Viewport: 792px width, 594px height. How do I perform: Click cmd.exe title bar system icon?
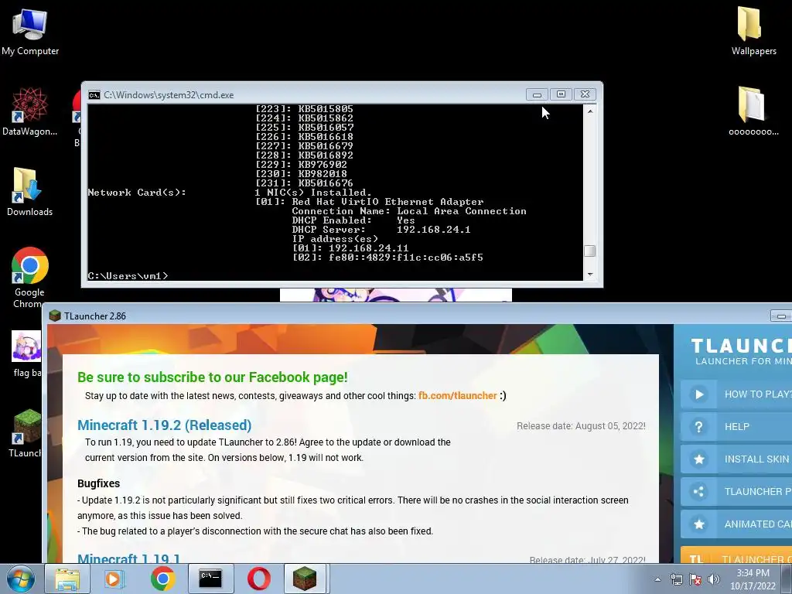(x=94, y=95)
